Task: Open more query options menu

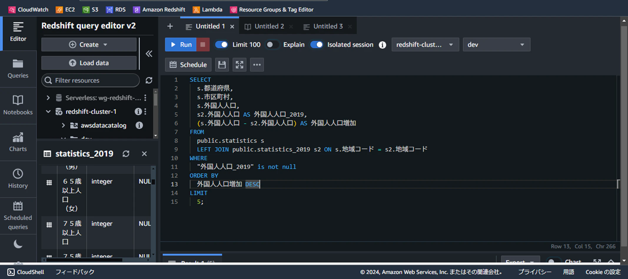Action: (x=257, y=65)
